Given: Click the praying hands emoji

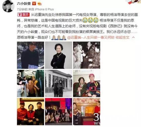Looking at the screenshot, I should click(x=59, y=38).
